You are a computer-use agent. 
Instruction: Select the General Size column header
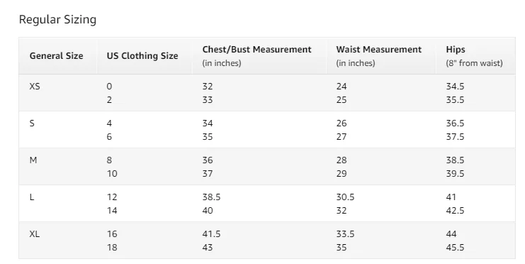click(56, 55)
